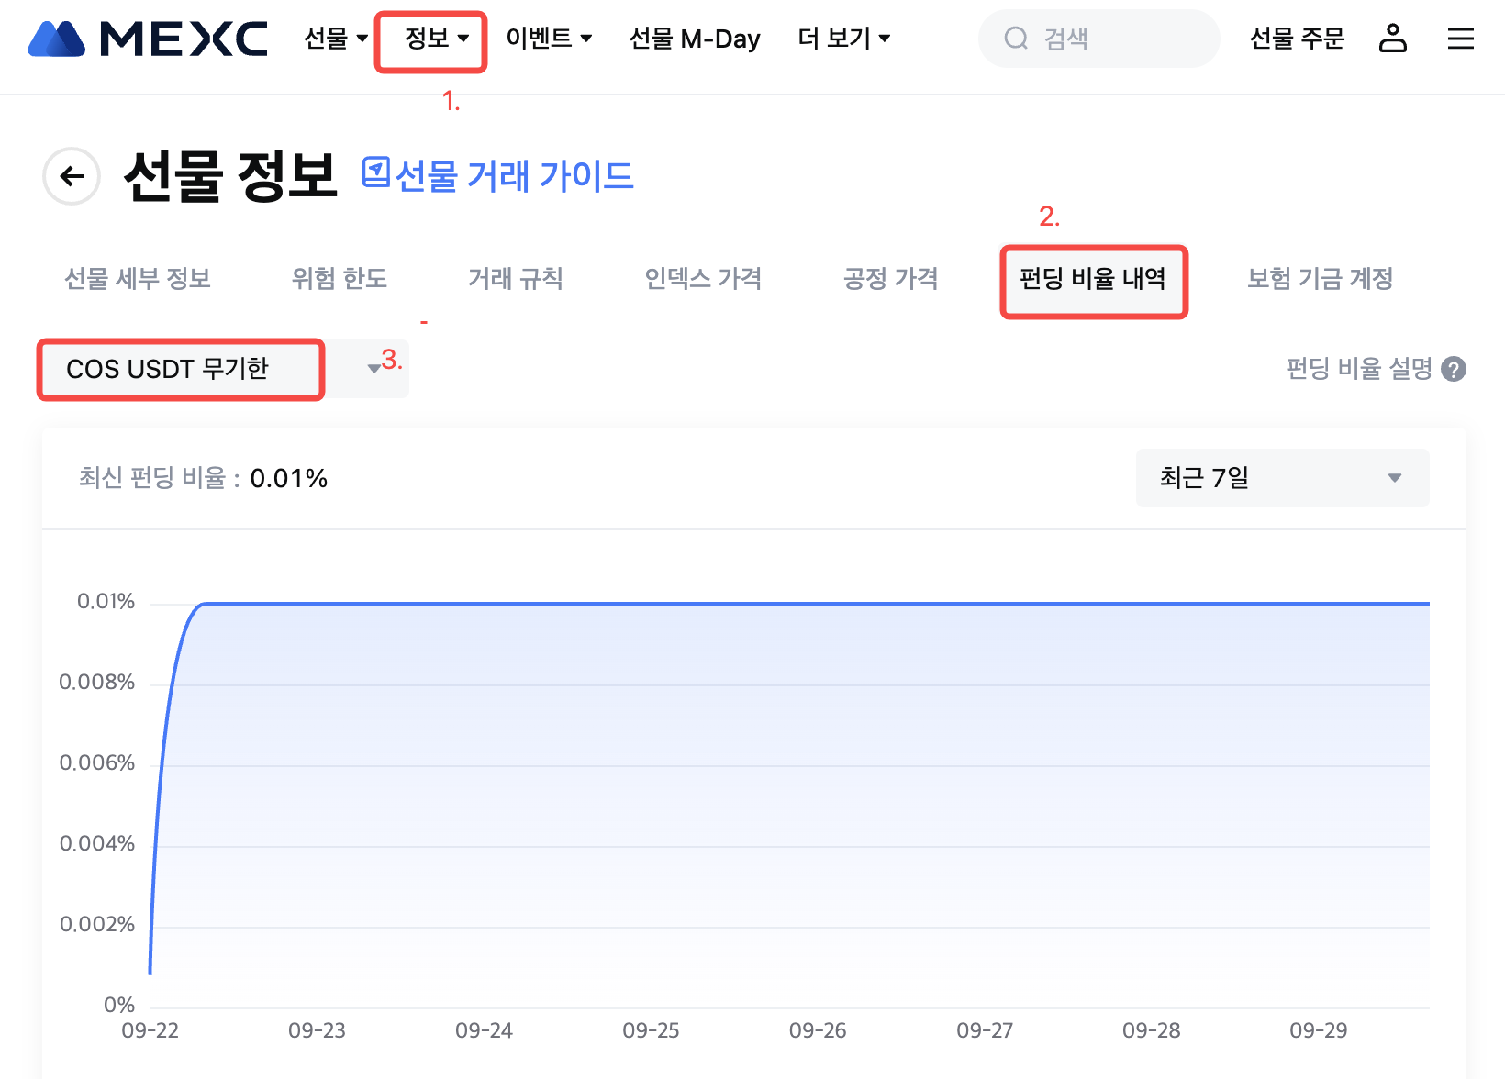Open the 선물 M-Day menu item
Image resolution: width=1505 pixels, height=1079 pixels.
click(x=695, y=39)
